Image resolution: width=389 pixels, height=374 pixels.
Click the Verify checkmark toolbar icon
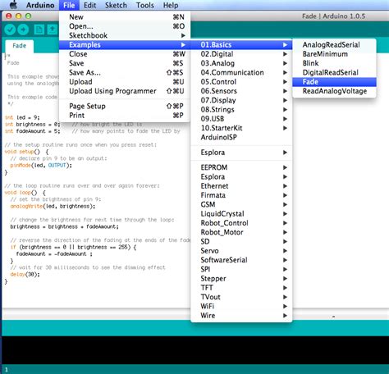[x=10, y=30]
